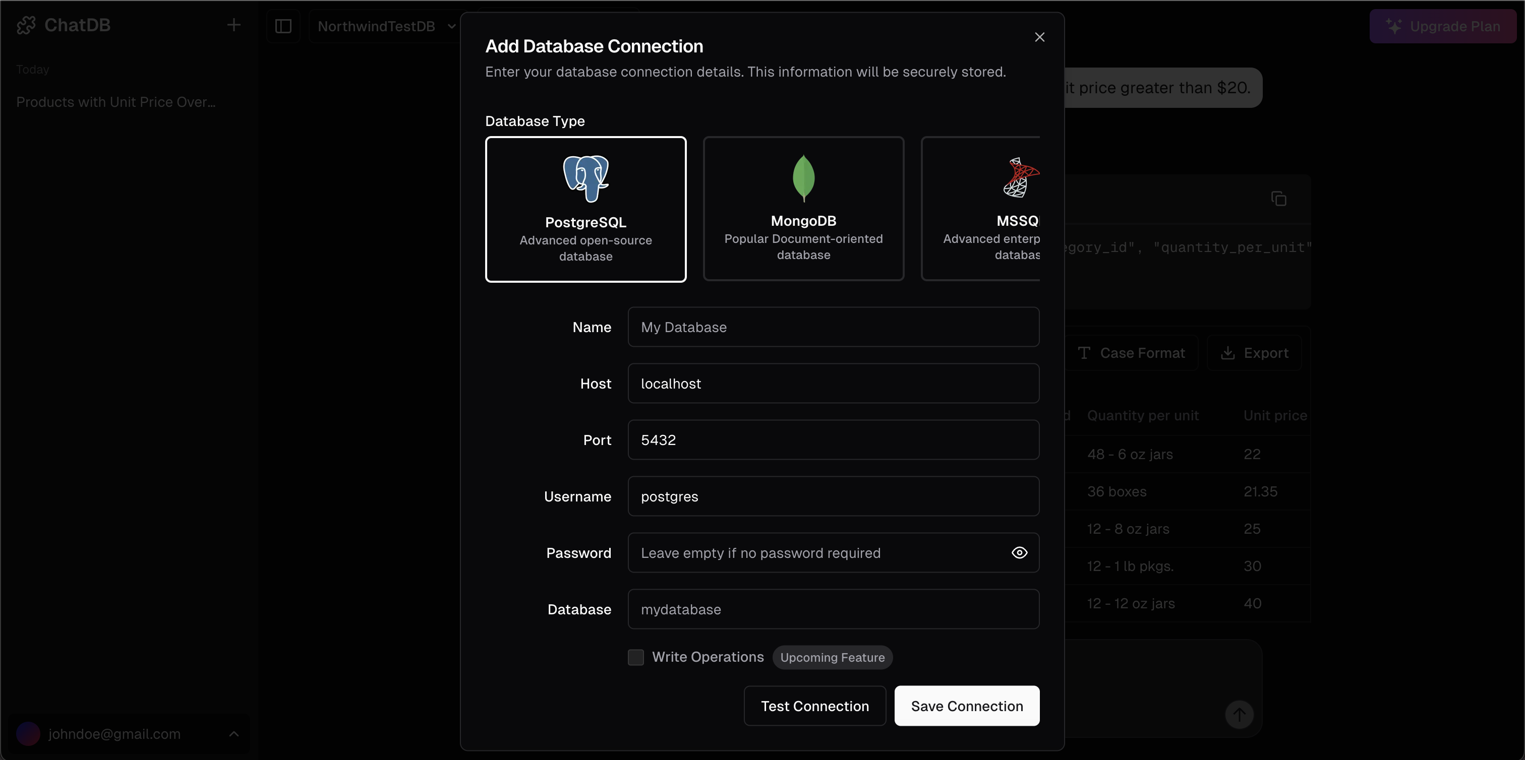Start new chat with plus icon
This screenshot has width=1525, height=760.
234,25
